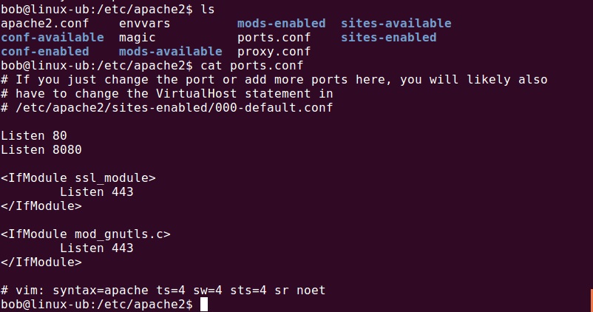Click the 'Listen 8080' line
This screenshot has width=593, height=312.
(41, 149)
